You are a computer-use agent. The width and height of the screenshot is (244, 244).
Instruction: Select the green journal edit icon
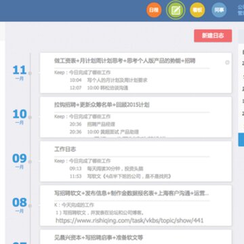pyautogui.click(x=176, y=10)
